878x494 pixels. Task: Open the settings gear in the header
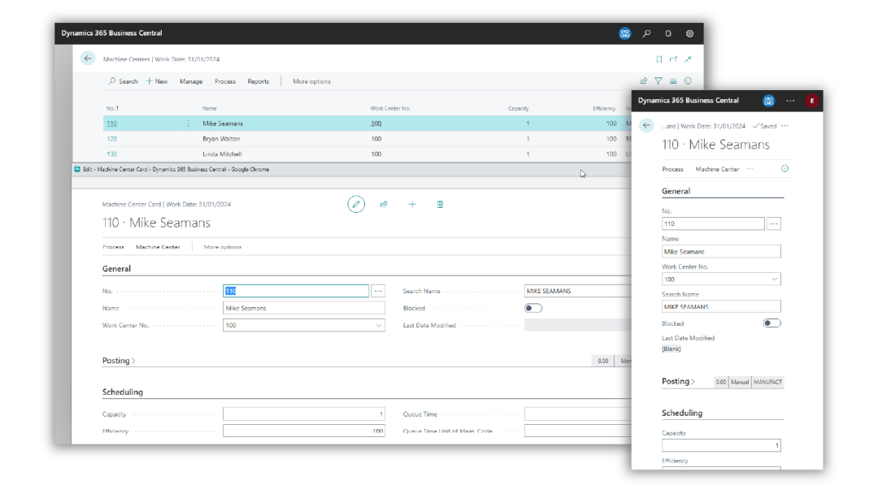coord(689,33)
